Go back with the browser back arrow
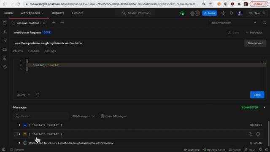This screenshot has height=152, width=270. [x=5, y=4]
